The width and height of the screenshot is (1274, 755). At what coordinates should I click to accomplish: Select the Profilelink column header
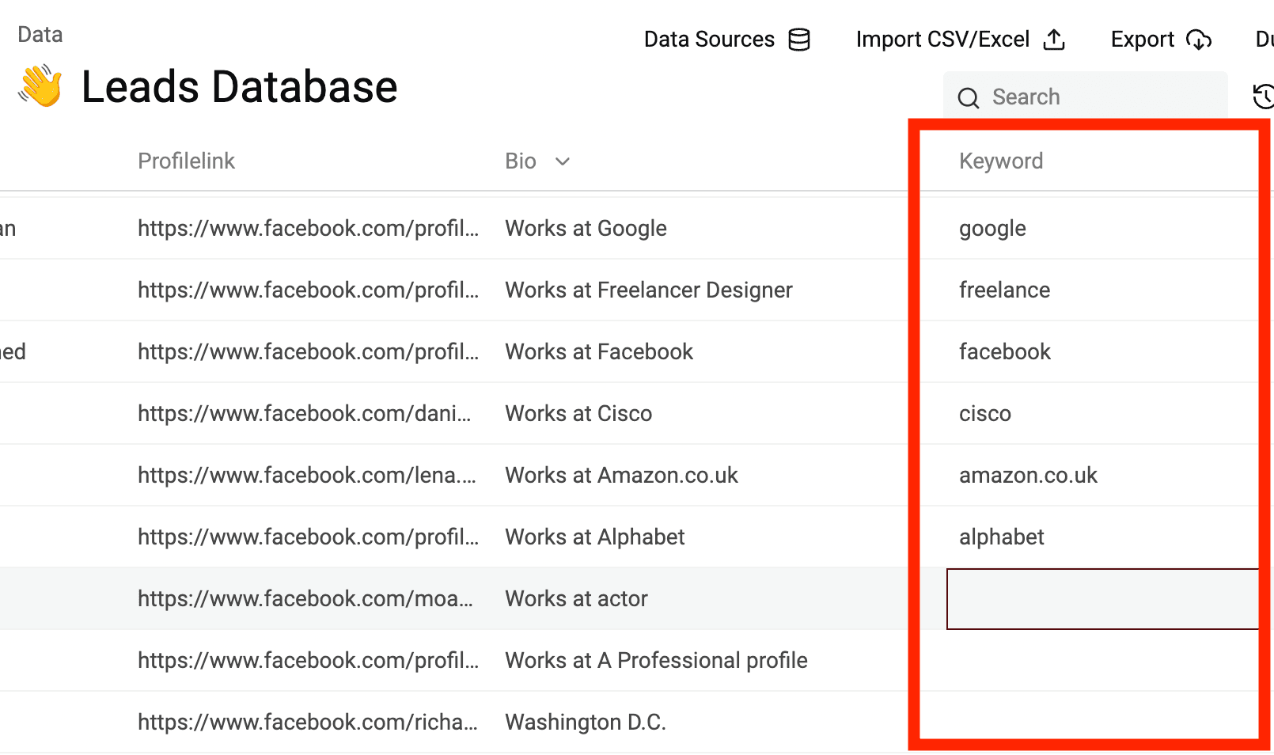point(186,161)
